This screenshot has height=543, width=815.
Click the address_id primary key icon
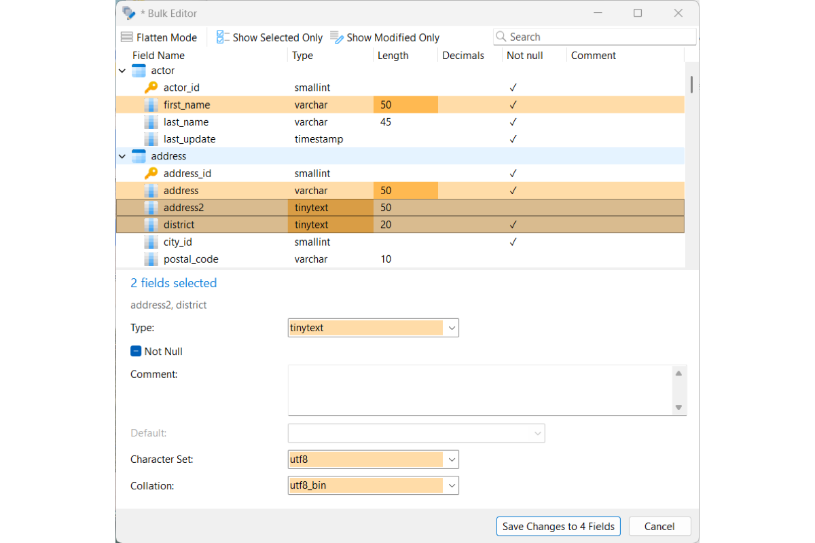[x=151, y=173]
